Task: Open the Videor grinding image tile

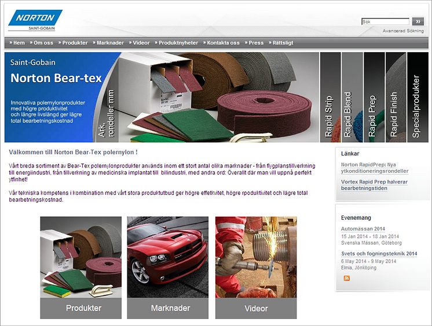Action: [256, 268]
